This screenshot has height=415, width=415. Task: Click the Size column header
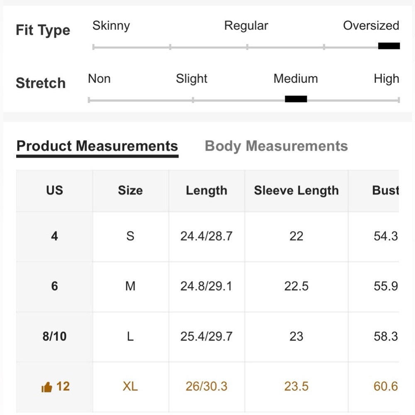click(x=130, y=190)
